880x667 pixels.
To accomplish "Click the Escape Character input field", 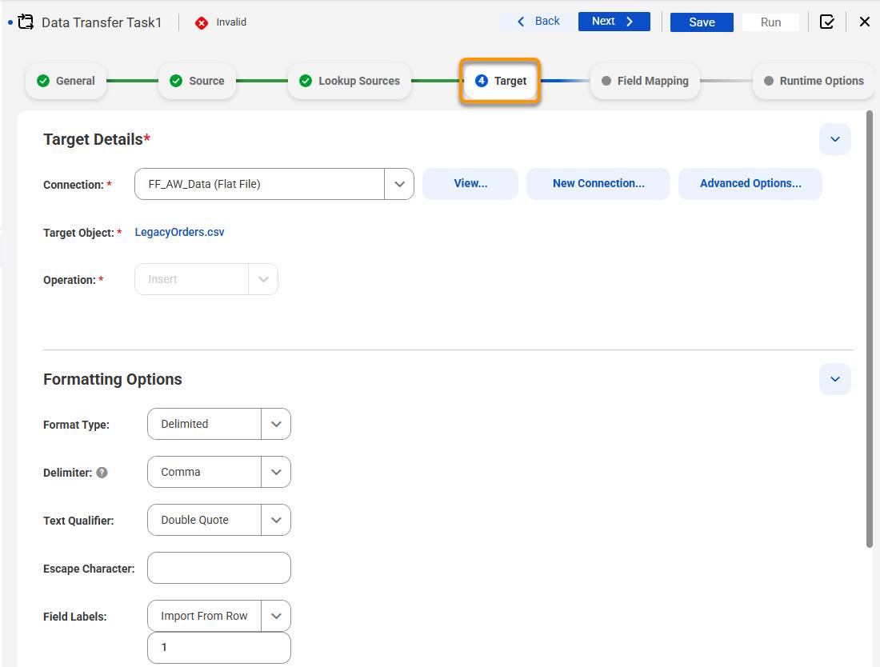I will 219,568.
